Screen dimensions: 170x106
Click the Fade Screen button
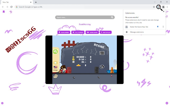pos(64,32)
